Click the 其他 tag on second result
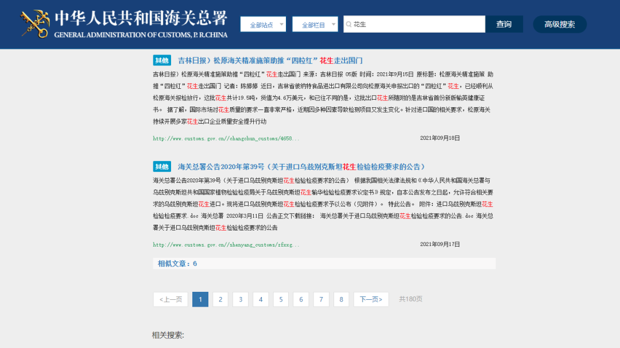This screenshot has height=348, width=620. (162, 167)
